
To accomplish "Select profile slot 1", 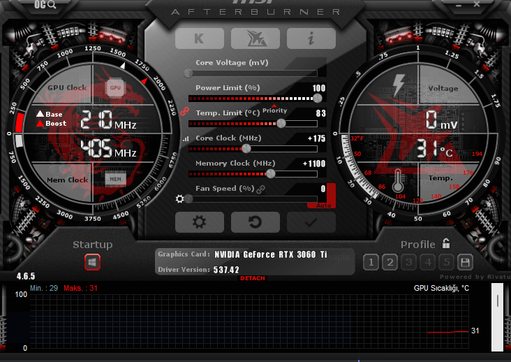I will coord(371,262).
